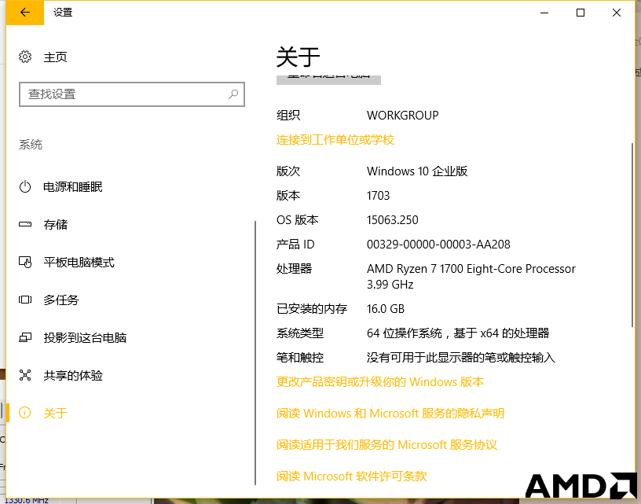Click the 处理器 label

coord(295,269)
